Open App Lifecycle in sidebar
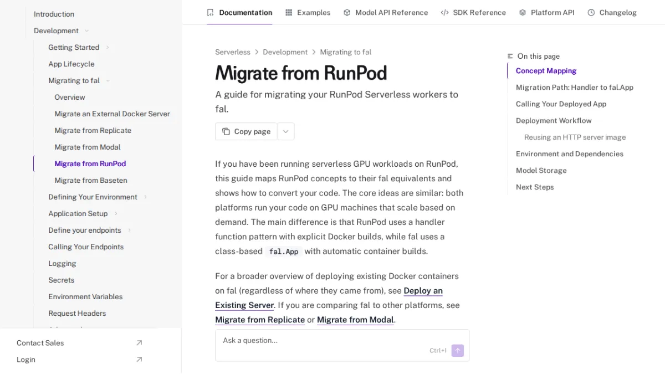 71,64
